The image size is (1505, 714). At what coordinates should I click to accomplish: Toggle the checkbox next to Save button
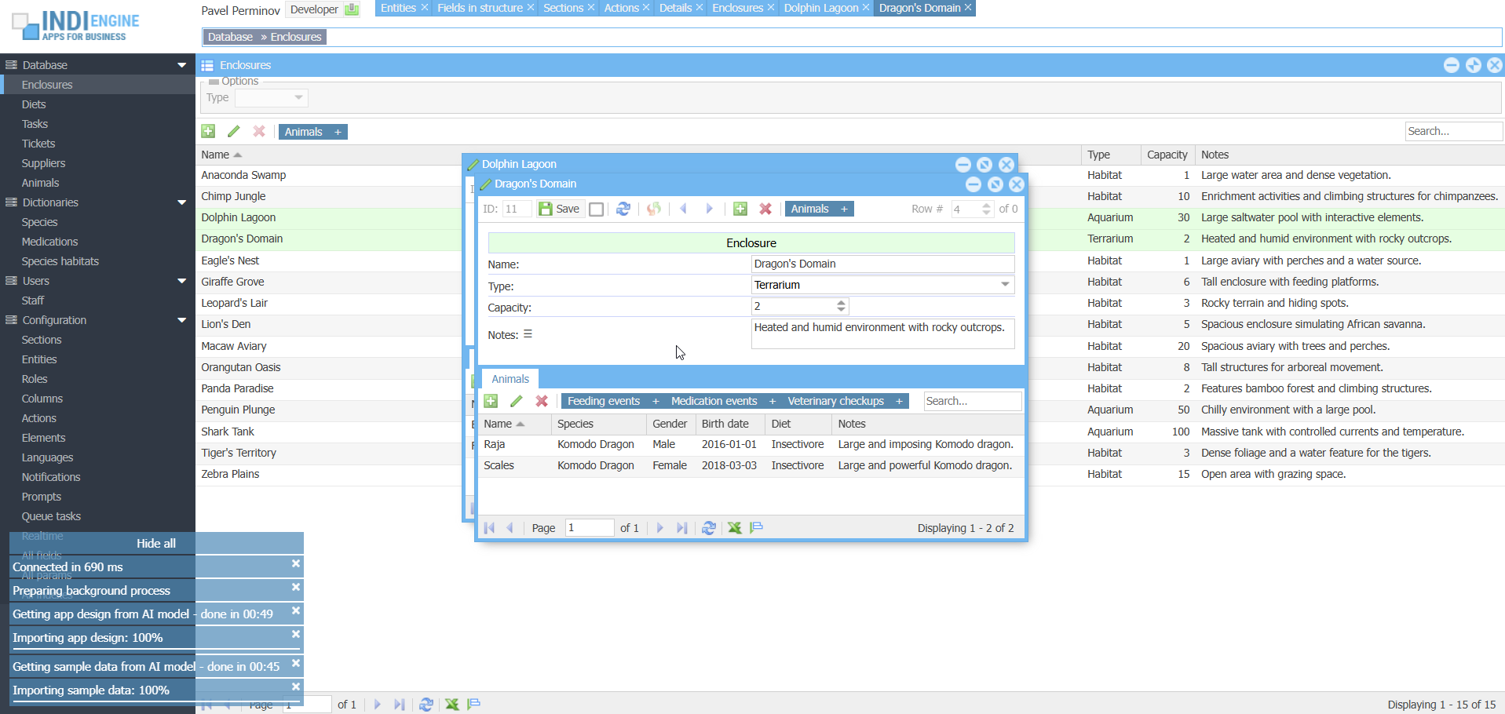[597, 209]
